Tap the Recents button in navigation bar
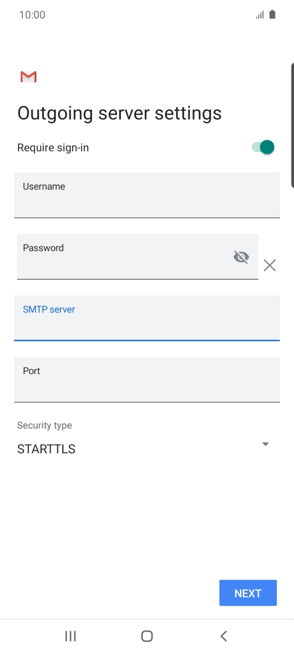This screenshot has width=294, height=653. point(70,635)
